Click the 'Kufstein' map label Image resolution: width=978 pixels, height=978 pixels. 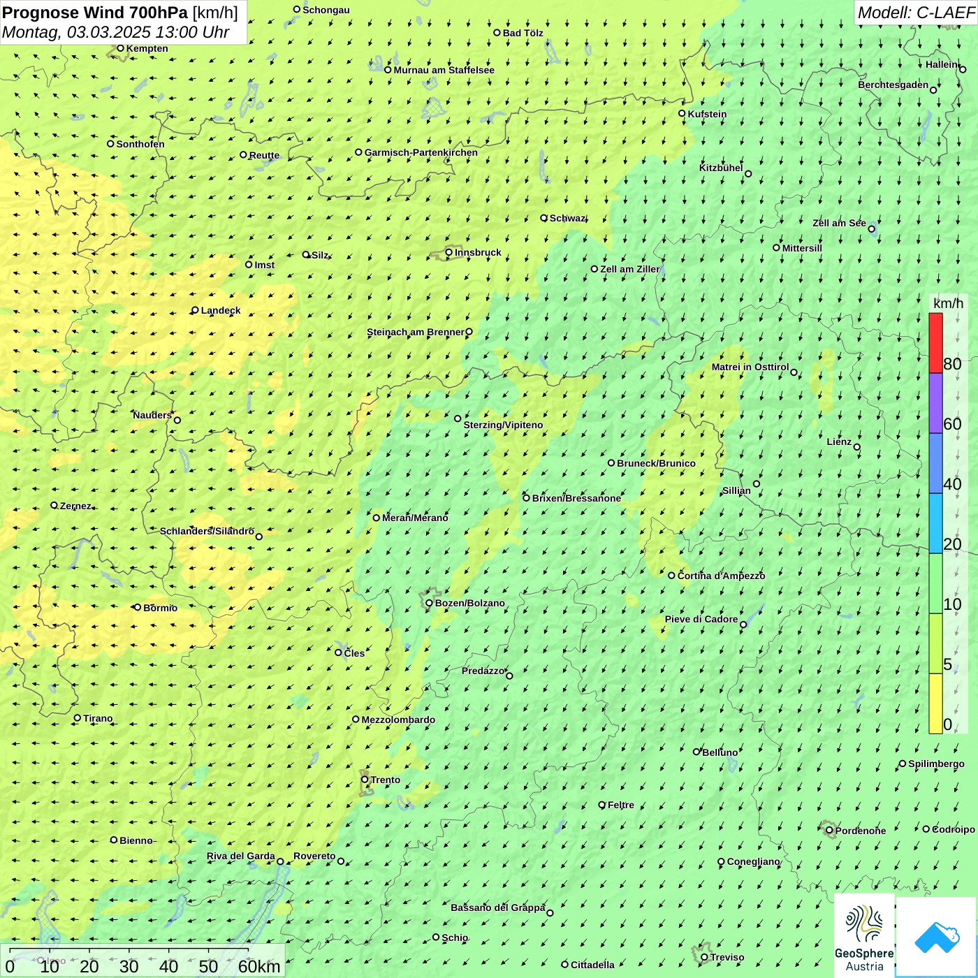tap(707, 114)
